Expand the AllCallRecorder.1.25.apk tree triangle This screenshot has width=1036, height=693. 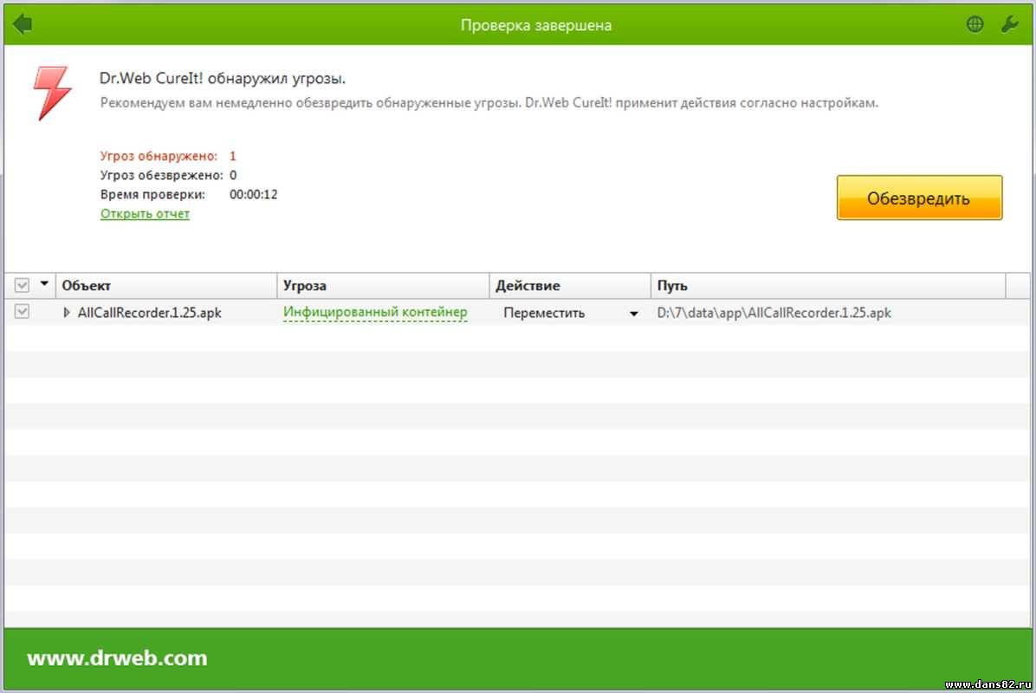tap(67, 313)
